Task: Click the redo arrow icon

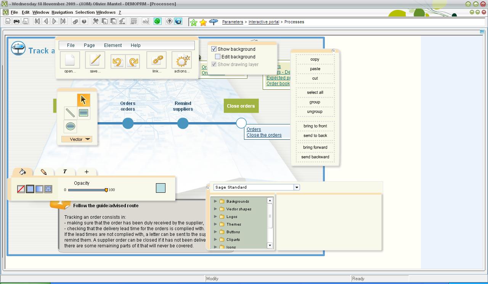Action: coord(133,61)
